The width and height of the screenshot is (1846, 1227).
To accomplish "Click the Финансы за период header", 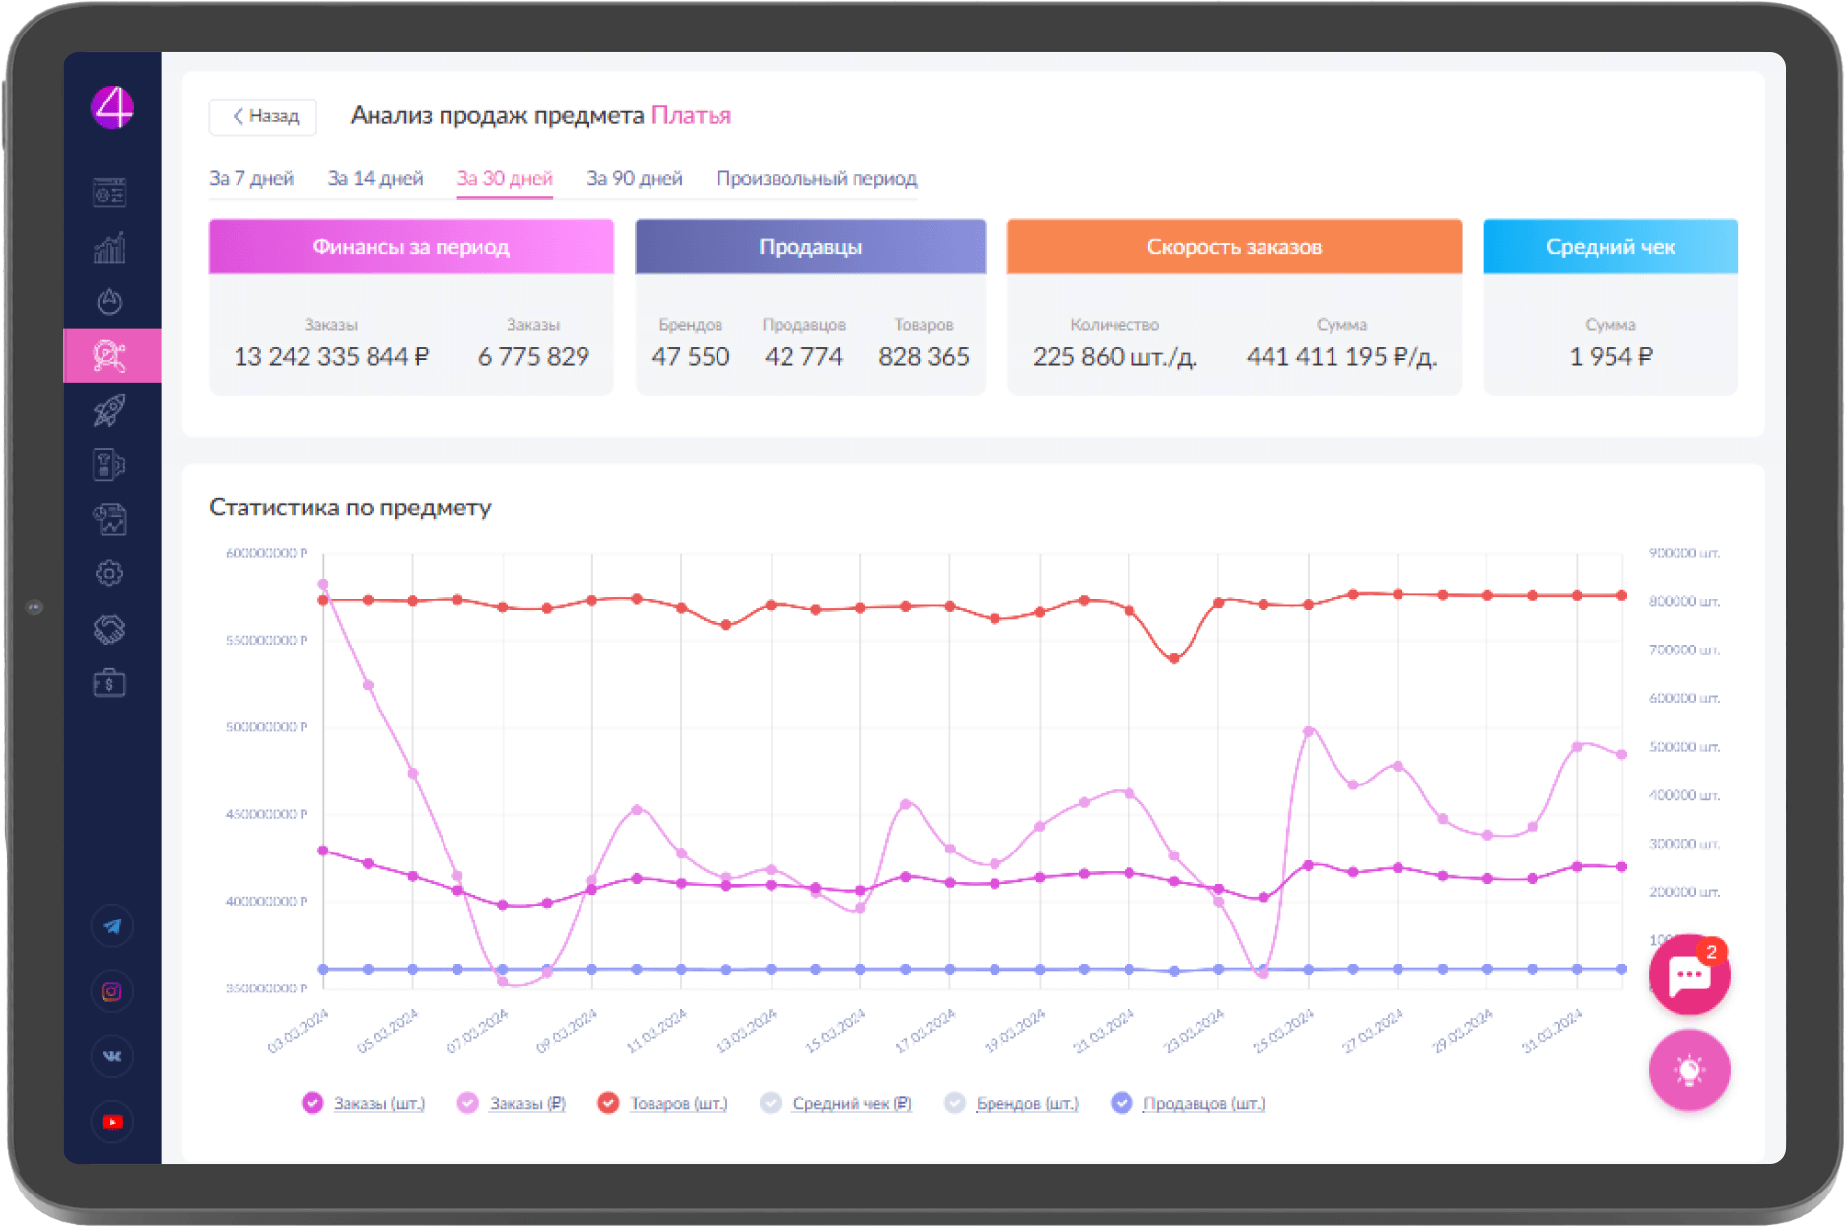I will pyautogui.click(x=411, y=246).
